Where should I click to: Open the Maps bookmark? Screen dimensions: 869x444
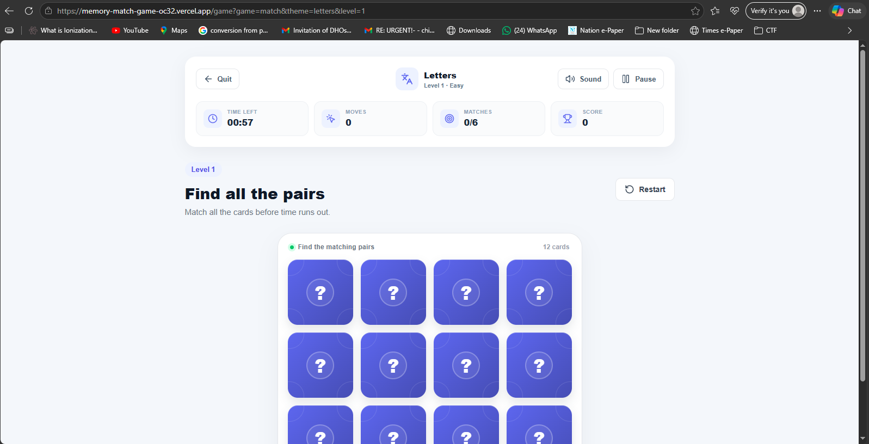(x=174, y=30)
